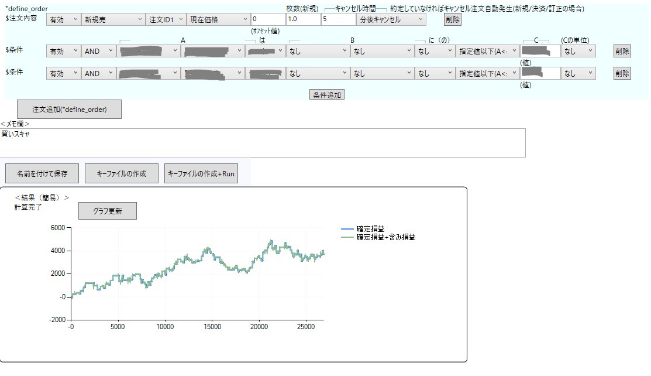Open the AND dropdown in first 条件 row
The height and width of the screenshot is (376, 651).
(98, 51)
